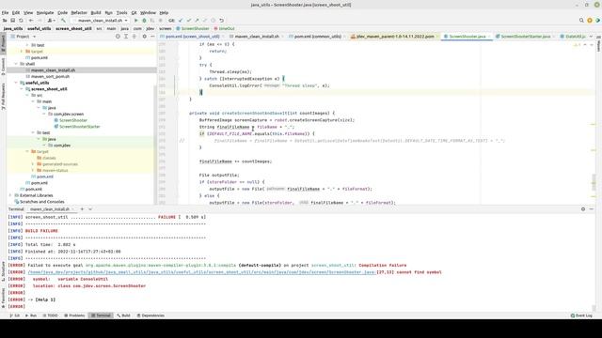
Task: Open the Build tool window
Action: tap(123, 315)
